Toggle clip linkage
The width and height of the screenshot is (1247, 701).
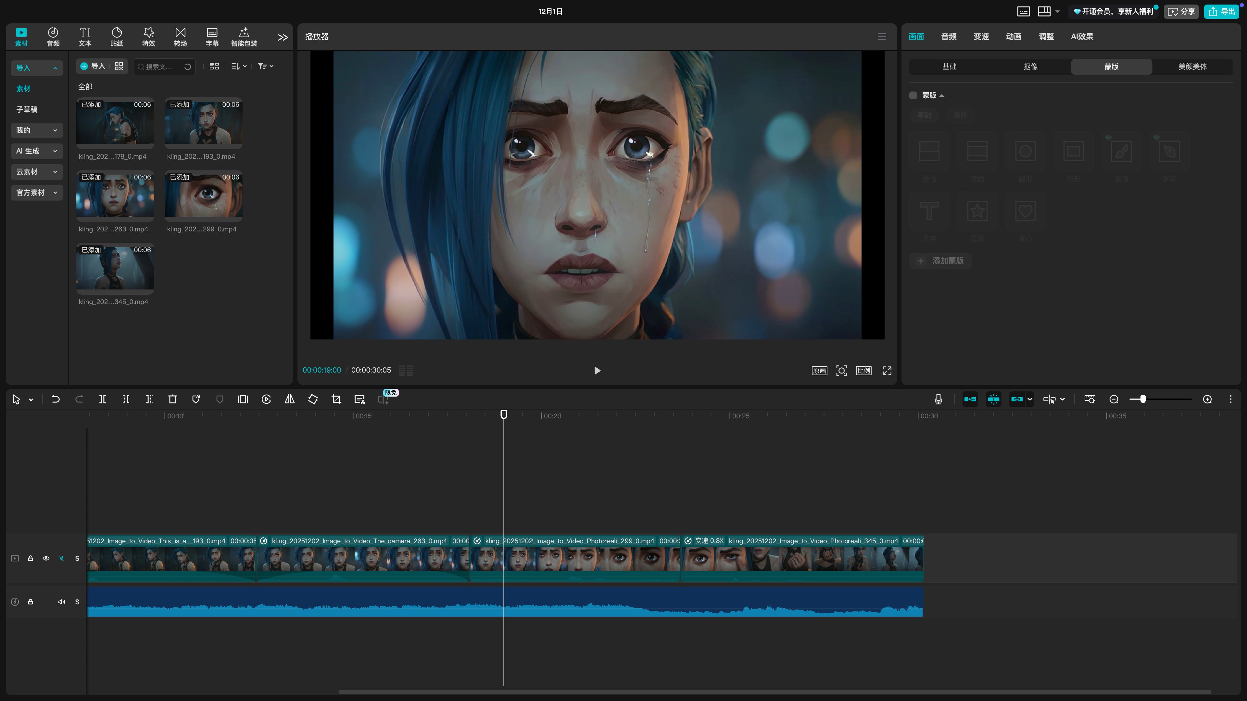click(x=1016, y=399)
